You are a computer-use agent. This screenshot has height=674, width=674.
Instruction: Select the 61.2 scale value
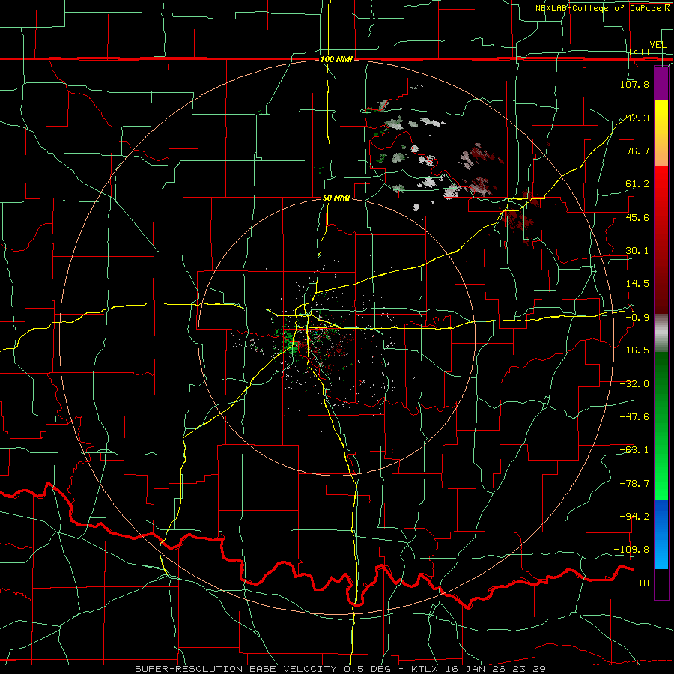[x=637, y=184]
